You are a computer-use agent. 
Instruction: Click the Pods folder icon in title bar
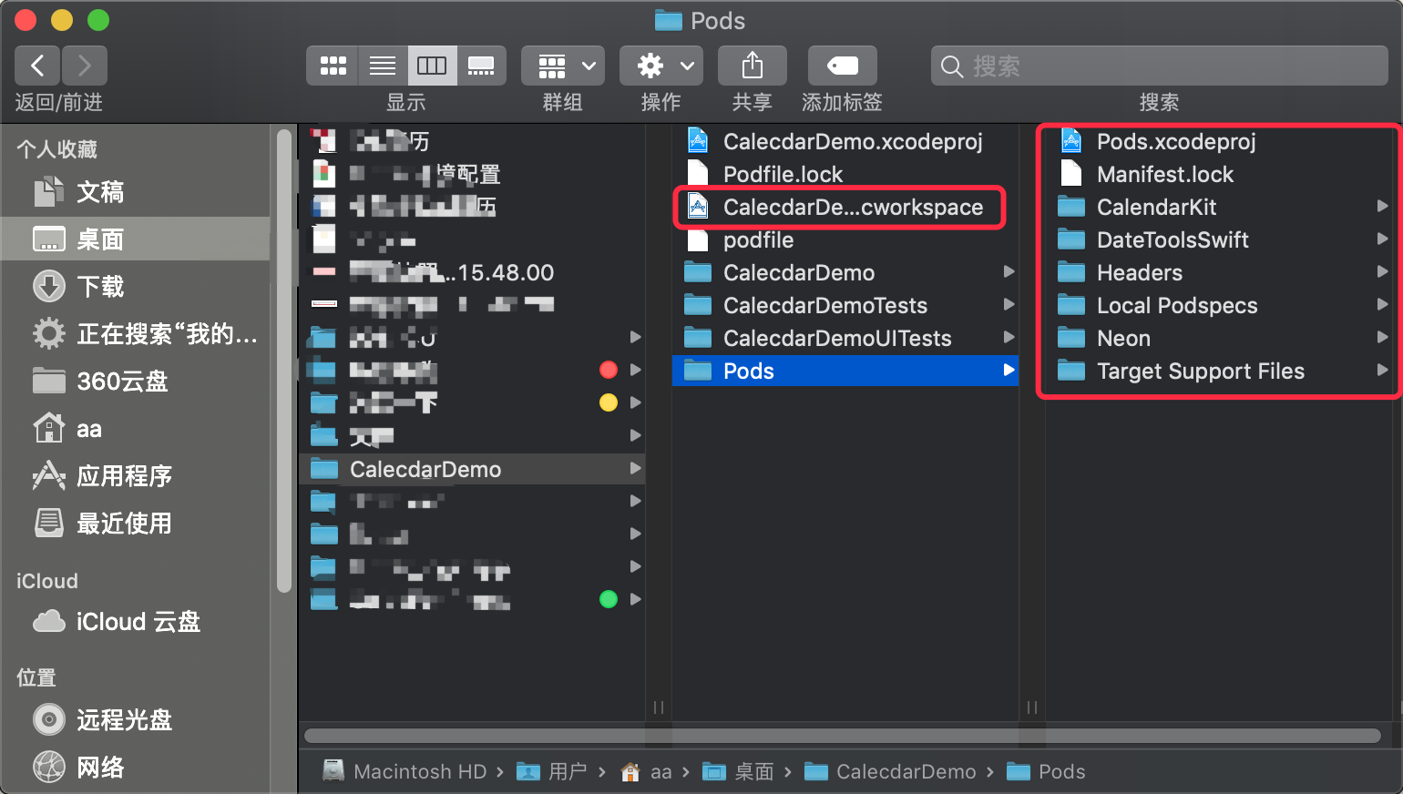coord(669,20)
